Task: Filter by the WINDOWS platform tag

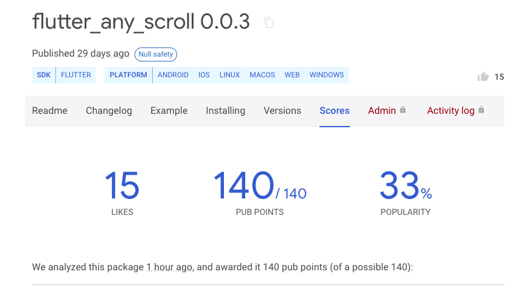Action: pos(327,75)
